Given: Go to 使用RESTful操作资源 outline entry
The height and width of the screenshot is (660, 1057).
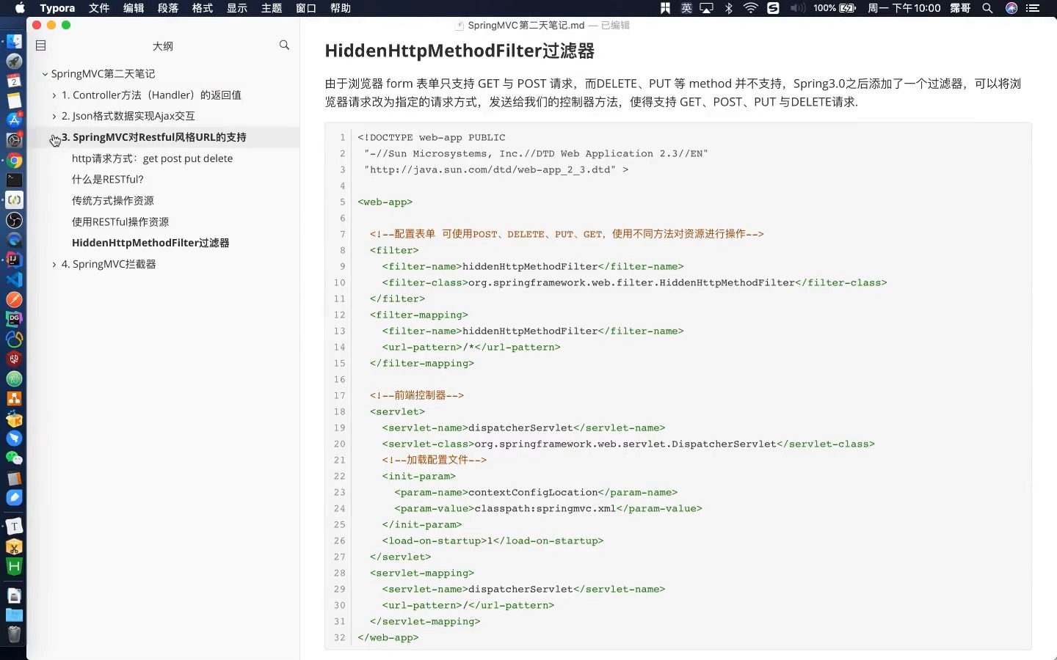Looking at the screenshot, I should point(120,221).
